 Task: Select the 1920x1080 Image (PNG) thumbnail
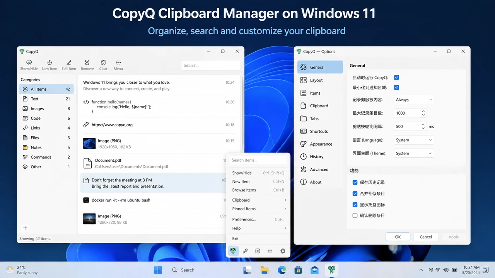pyautogui.click(x=89, y=144)
